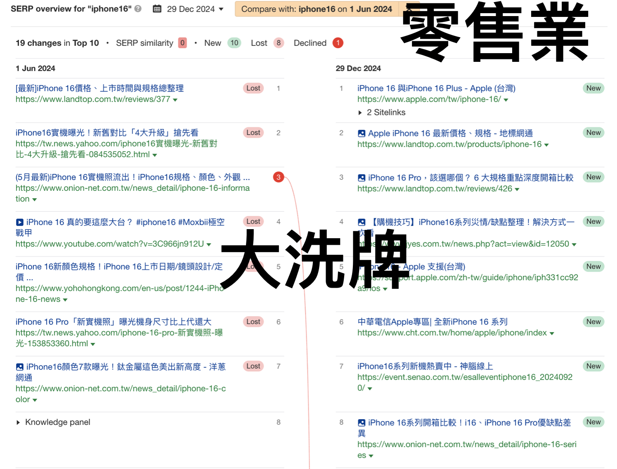Screen dimensions: 617x469
Task: Click the video icon beside the Moxbii YouTube result
Action: [x=19, y=222]
